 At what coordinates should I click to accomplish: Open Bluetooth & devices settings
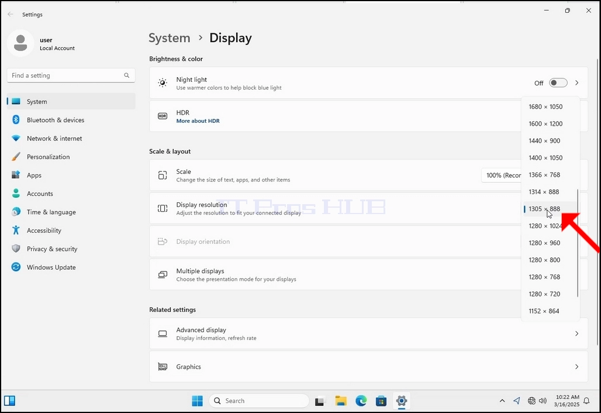[x=71, y=120]
